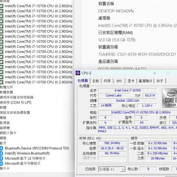Click the 型号 value 5
The height and width of the screenshot is (177, 177).
[142, 118]
